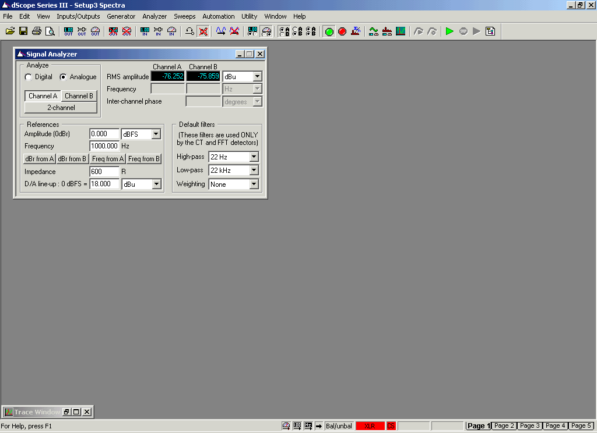Expand the Weighting filter dropdown
The image size is (597, 433).
point(254,184)
